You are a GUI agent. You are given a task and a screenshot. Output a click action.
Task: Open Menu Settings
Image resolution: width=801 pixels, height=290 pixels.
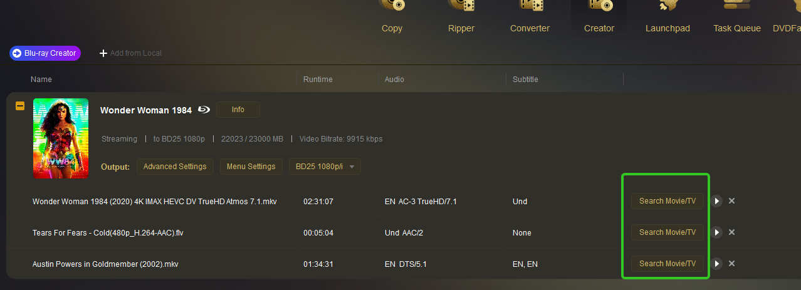pyautogui.click(x=251, y=167)
